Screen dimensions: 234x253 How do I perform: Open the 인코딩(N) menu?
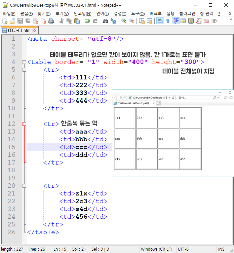coord(83,13)
